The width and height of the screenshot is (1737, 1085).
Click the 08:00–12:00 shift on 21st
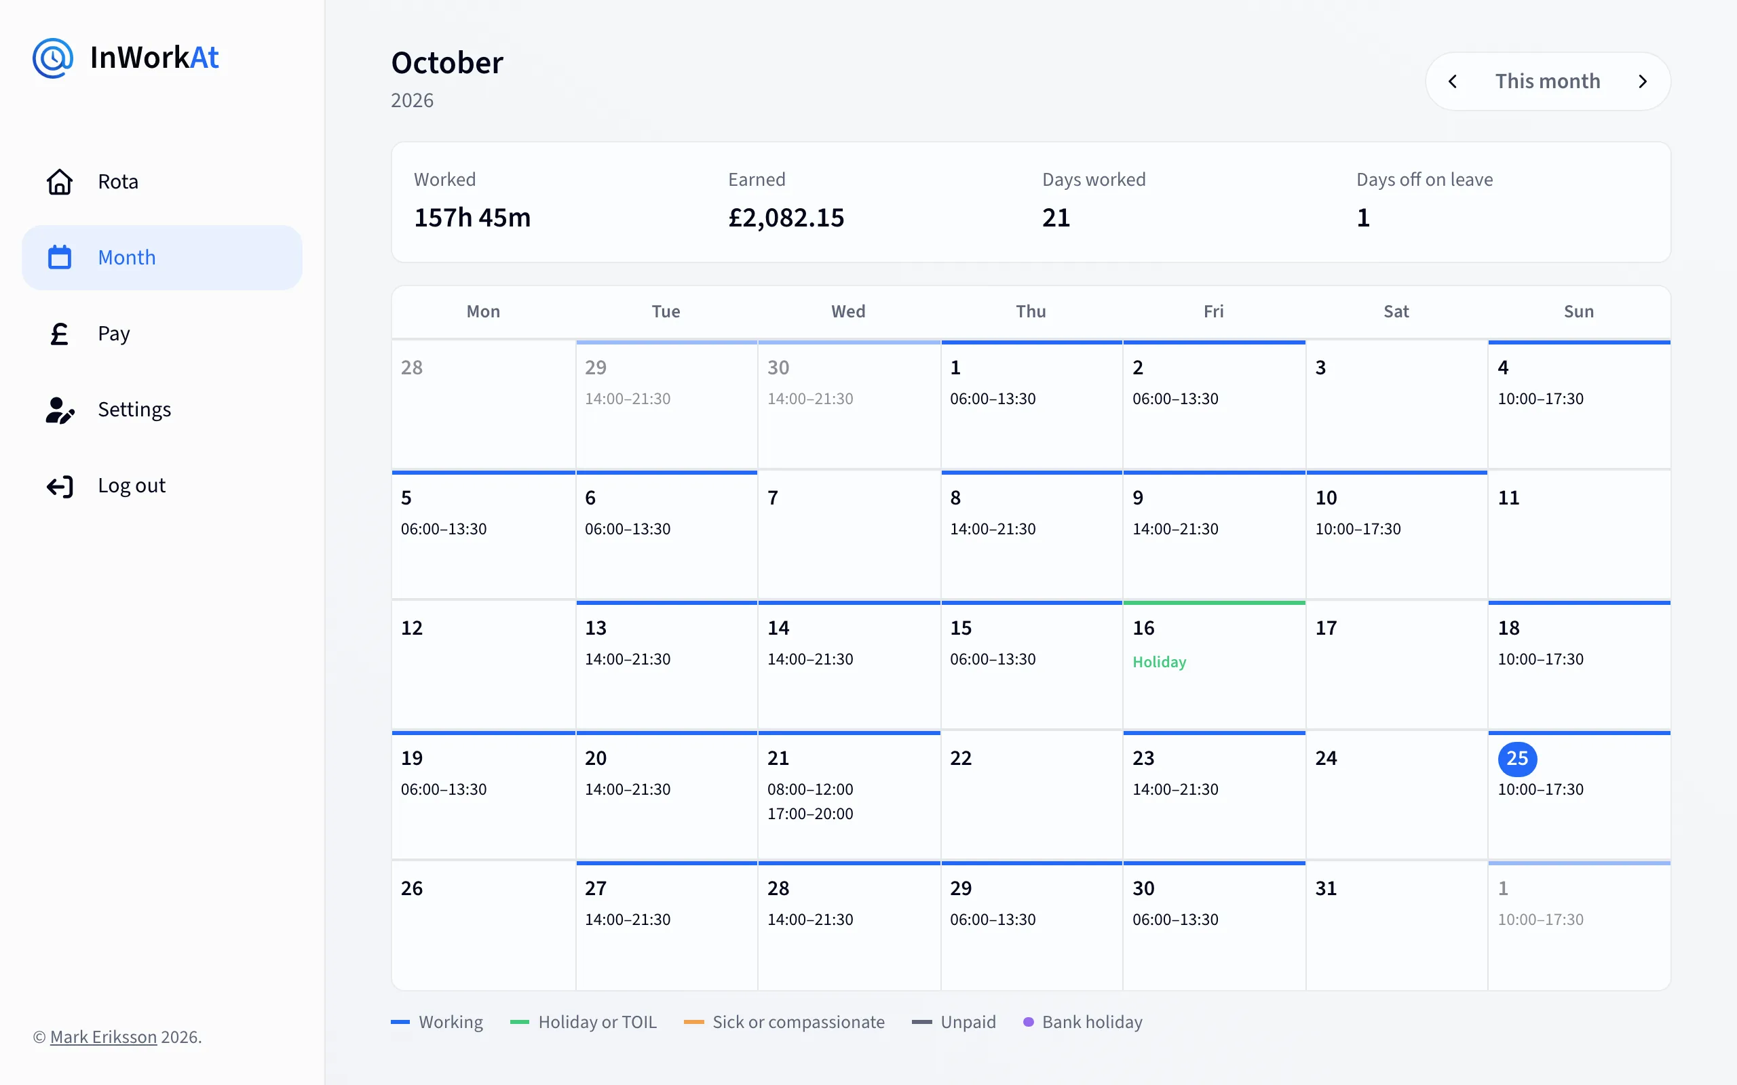810,789
